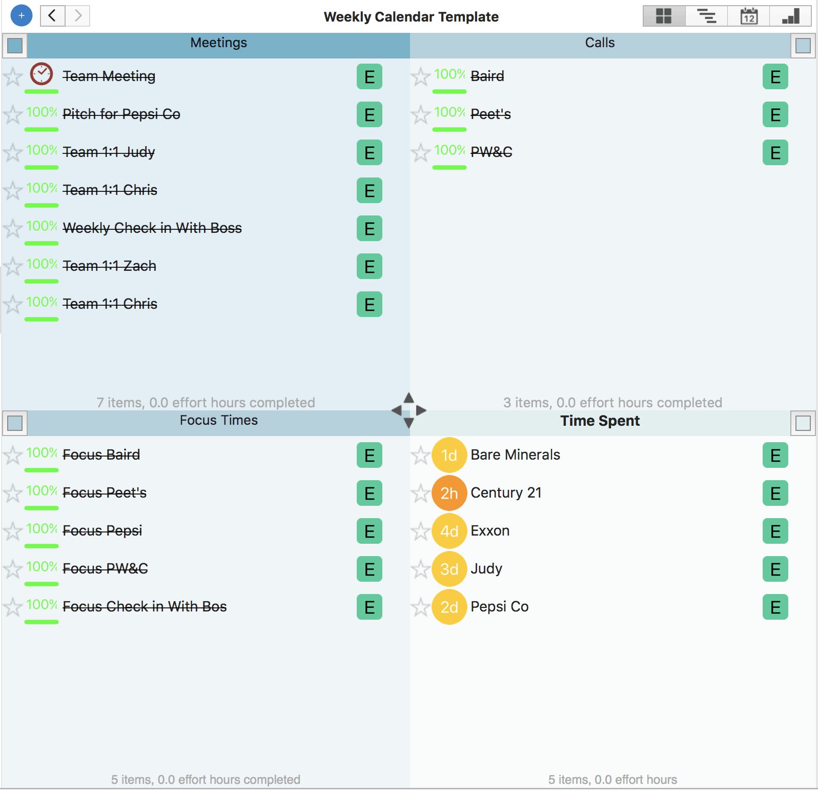This screenshot has width=818, height=790.
Task: Open the Exxon item
Action: [490, 531]
